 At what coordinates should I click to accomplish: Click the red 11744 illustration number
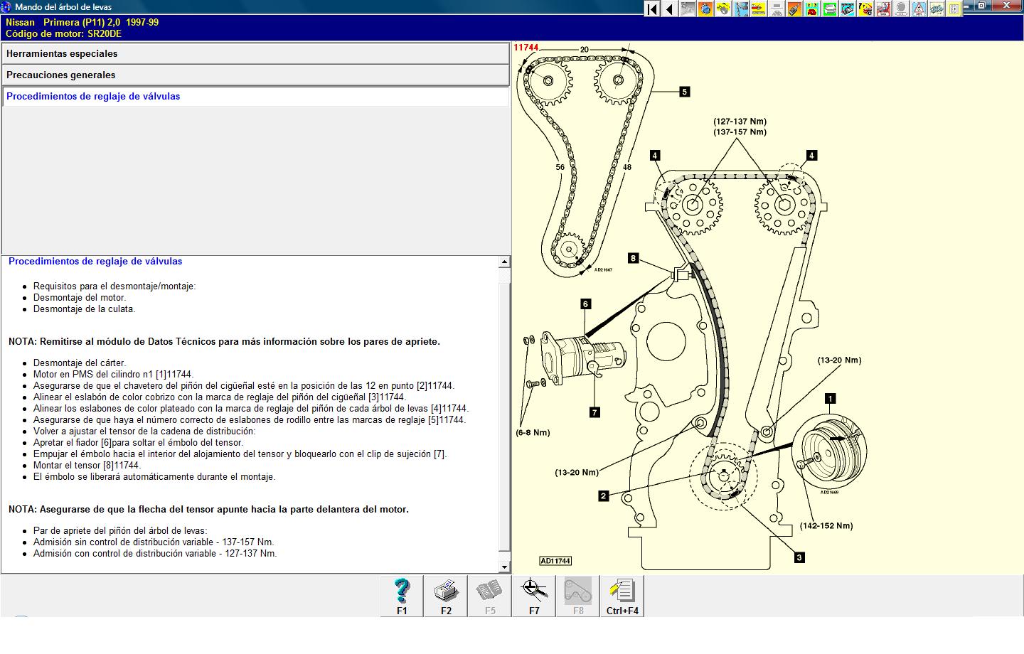[526, 48]
